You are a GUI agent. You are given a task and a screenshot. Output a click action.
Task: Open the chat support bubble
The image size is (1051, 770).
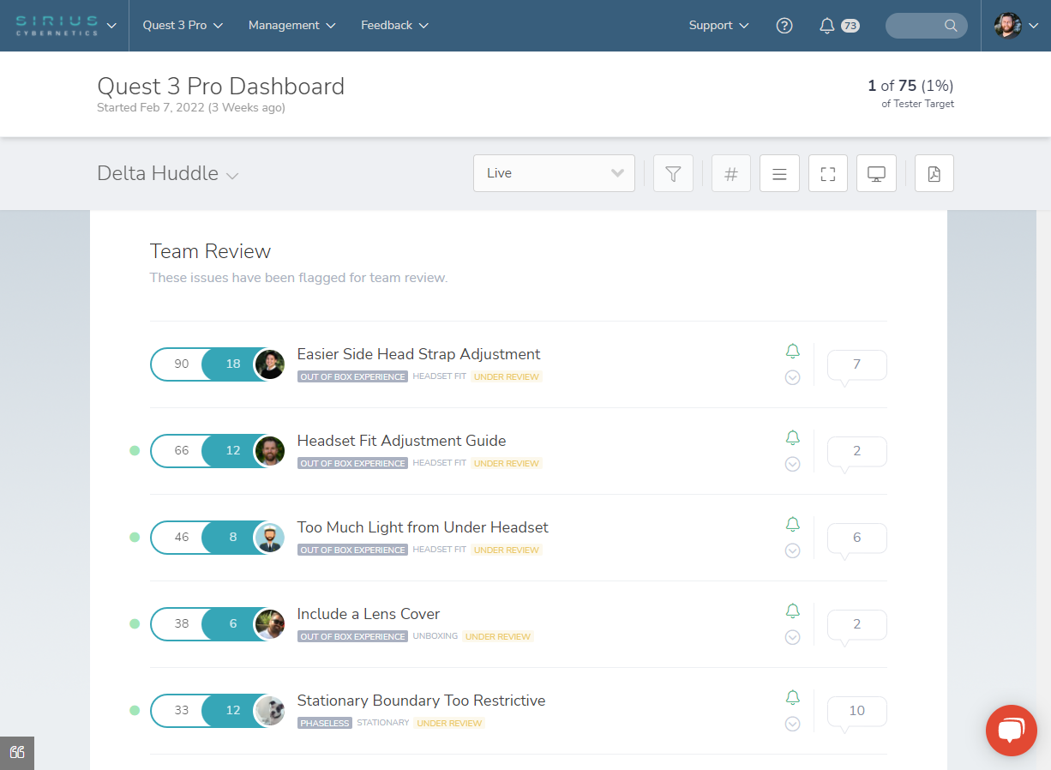[1011, 730]
